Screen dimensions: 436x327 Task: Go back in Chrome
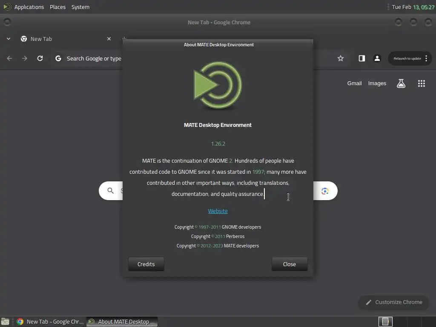point(9,58)
